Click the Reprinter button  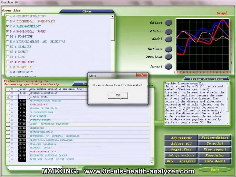coord(215,155)
